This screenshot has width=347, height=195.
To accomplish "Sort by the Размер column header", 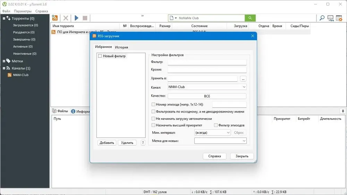I will 165,26.
